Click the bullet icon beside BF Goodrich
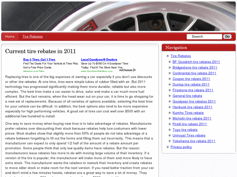This screenshot has height=177, width=237. 170,62
